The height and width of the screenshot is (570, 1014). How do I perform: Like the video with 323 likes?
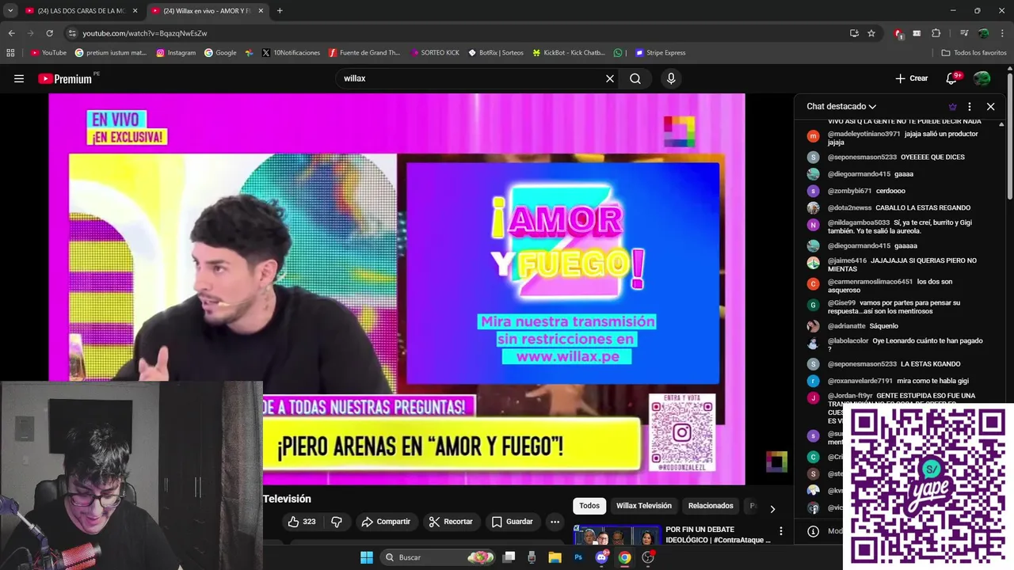pyautogui.click(x=301, y=522)
